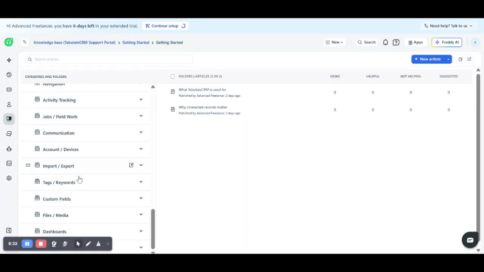Select the recorder cursor pointer tool
This screenshot has width=484, height=272.
[78, 243]
